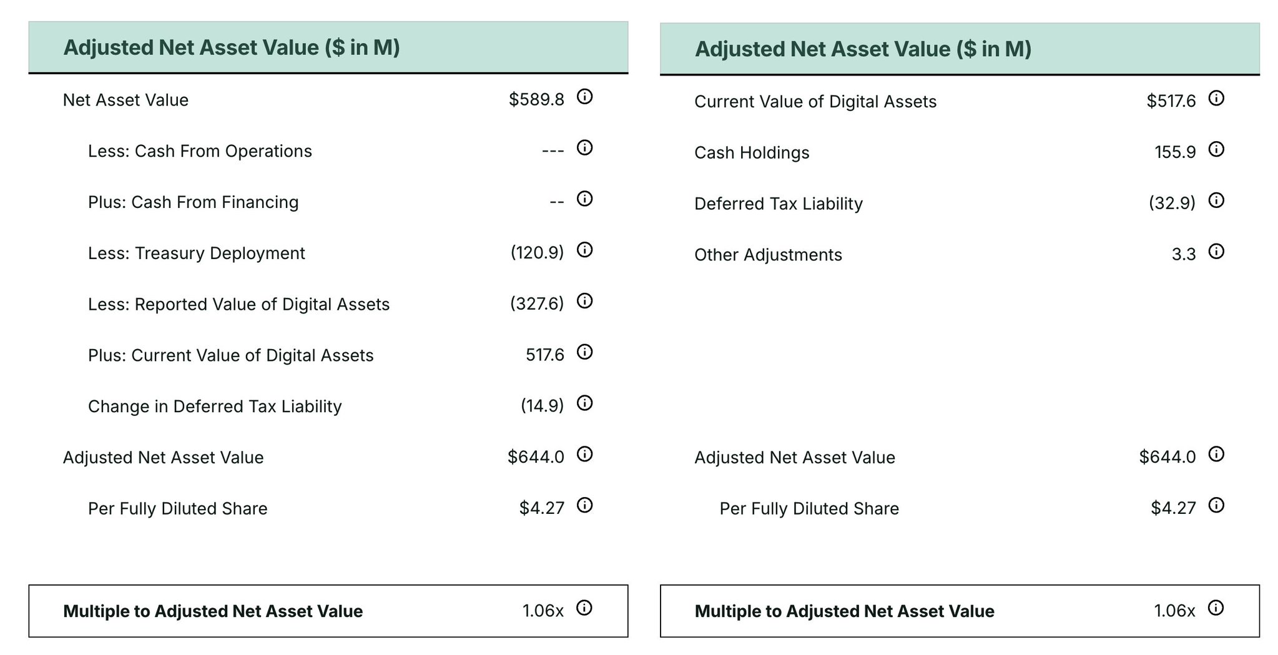The width and height of the screenshot is (1278, 655).
Task: Click info icon next to left Per Fully Diluted Share
Action: point(584,505)
